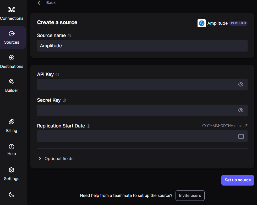Click the CERTIFIED badge
Screen dimensions: 257x205
(x=238, y=23)
